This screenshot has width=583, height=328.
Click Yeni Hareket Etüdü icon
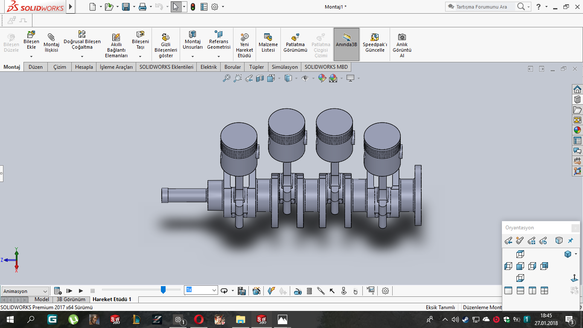(x=245, y=37)
